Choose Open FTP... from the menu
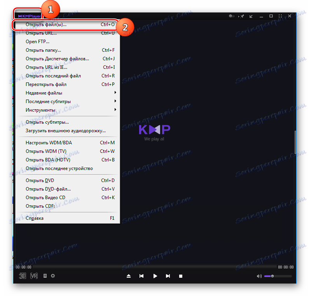The width and height of the screenshot is (309, 296). point(68,42)
